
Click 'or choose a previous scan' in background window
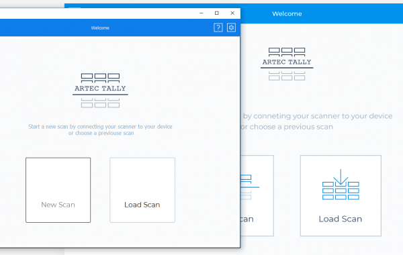287,127
